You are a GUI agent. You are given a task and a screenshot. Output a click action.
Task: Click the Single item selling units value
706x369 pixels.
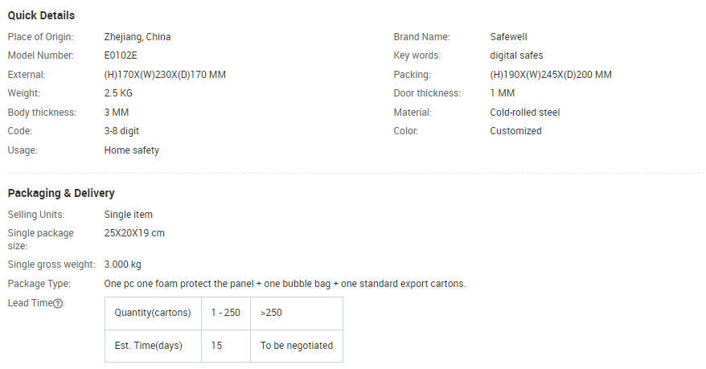pyautogui.click(x=129, y=215)
